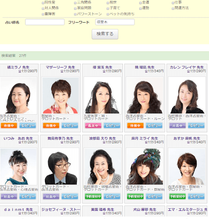The height and width of the screenshot is (219, 209).
Task: Open 美園 環希 先生 name link
Action: click(x=102, y=210)
